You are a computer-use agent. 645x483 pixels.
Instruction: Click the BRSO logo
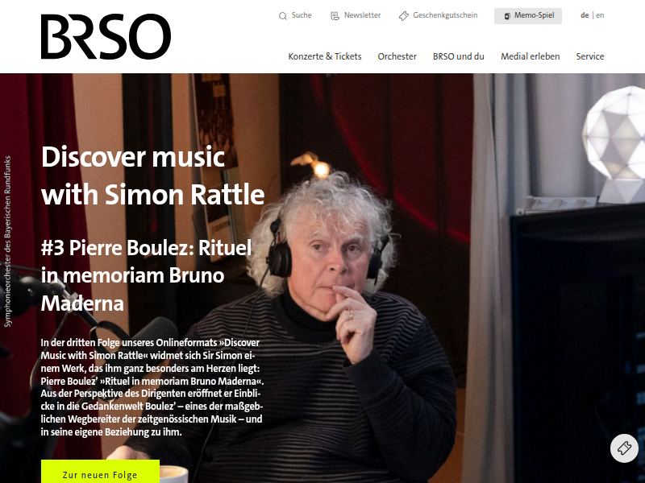[106, 36]
